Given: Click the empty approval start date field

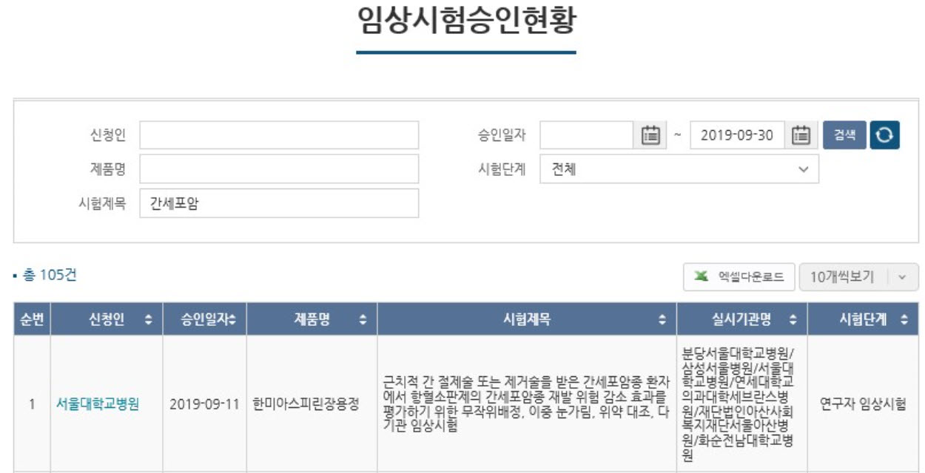Looking at the screenshot, I should point(587,135).
